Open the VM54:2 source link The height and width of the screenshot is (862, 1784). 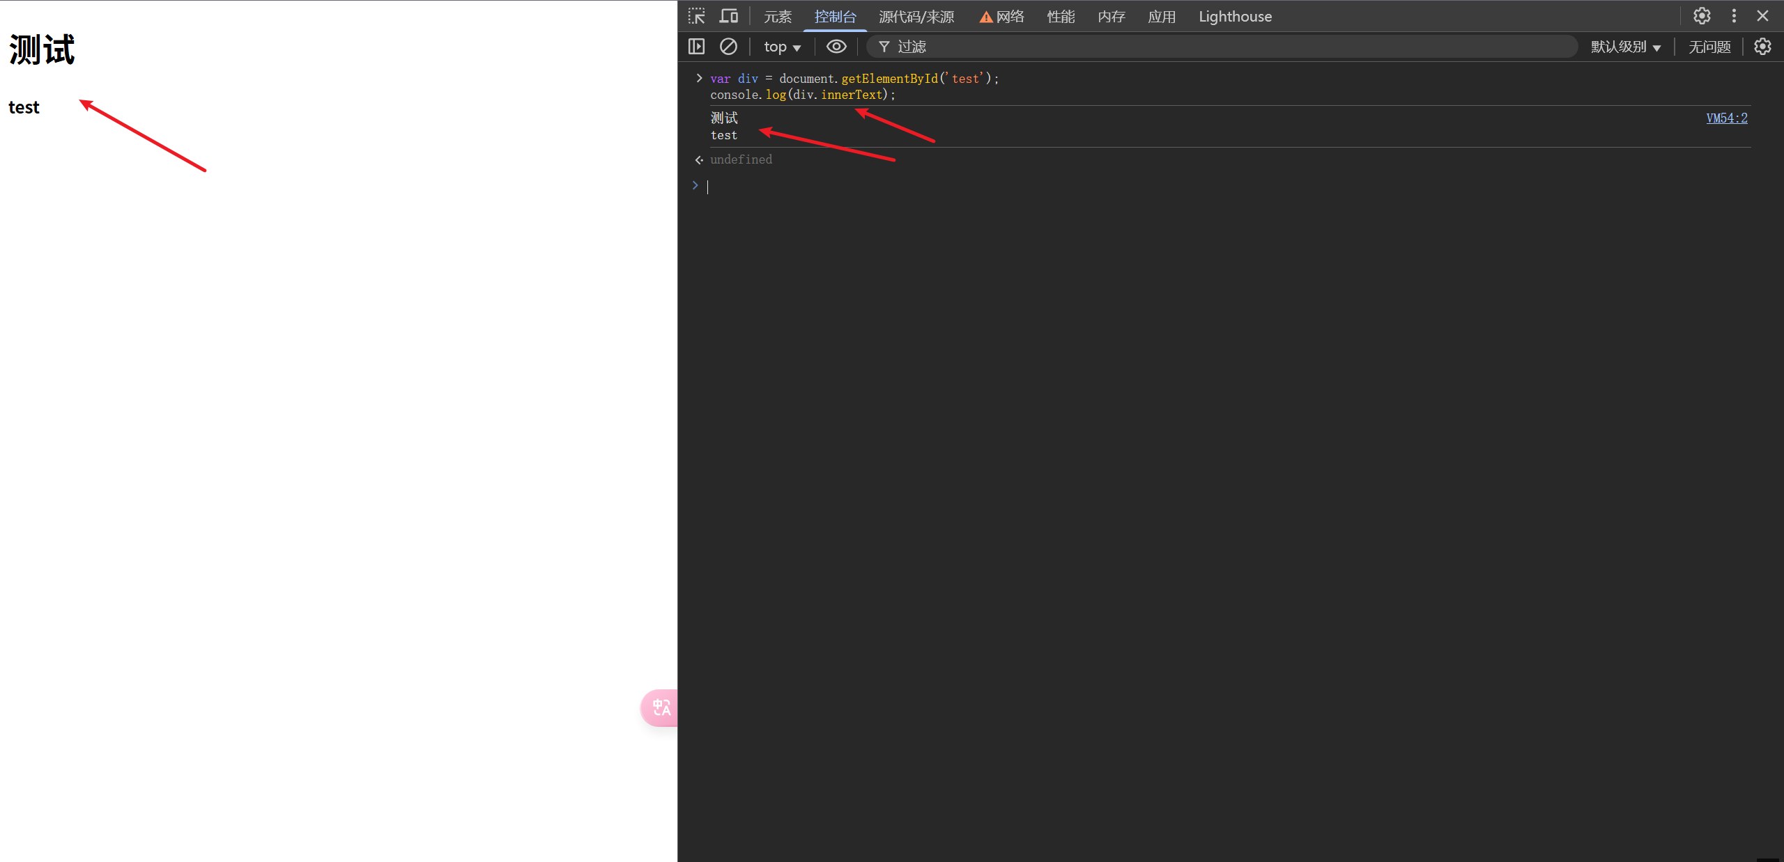click(x=1726, y=118)
